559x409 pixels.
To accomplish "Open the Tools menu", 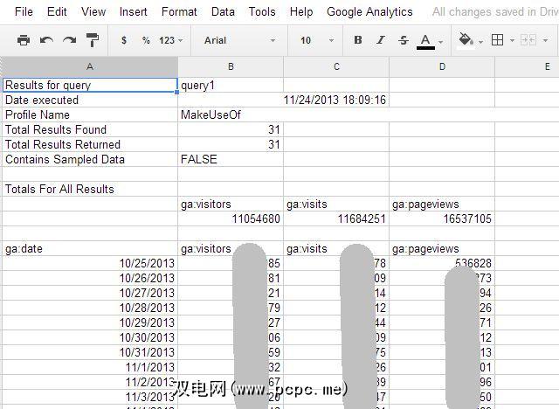I will pos(262,11).
